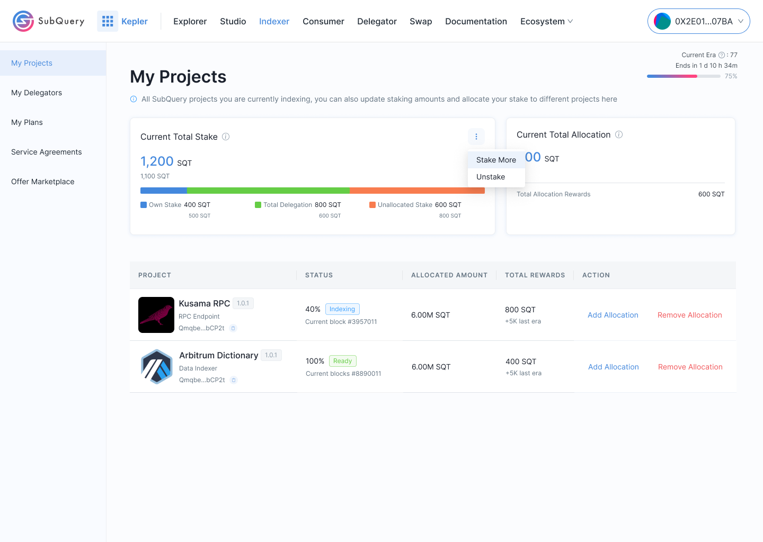Click the wallet avatar icon
This screenshot has width=763, height=542.
point(662,21)
